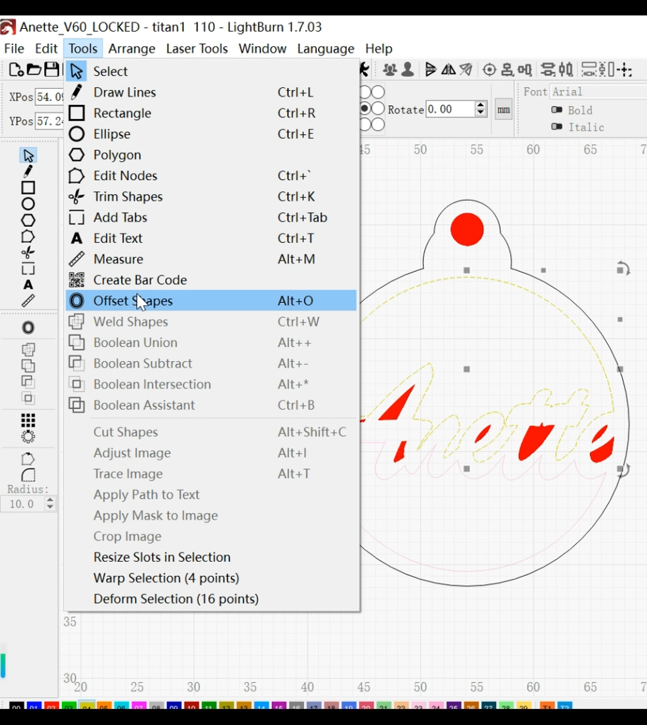Select the Draw Lines pencil tool in left toolbar
The height and width of the screenshot is (725, 647).
(x=28, y=172)
